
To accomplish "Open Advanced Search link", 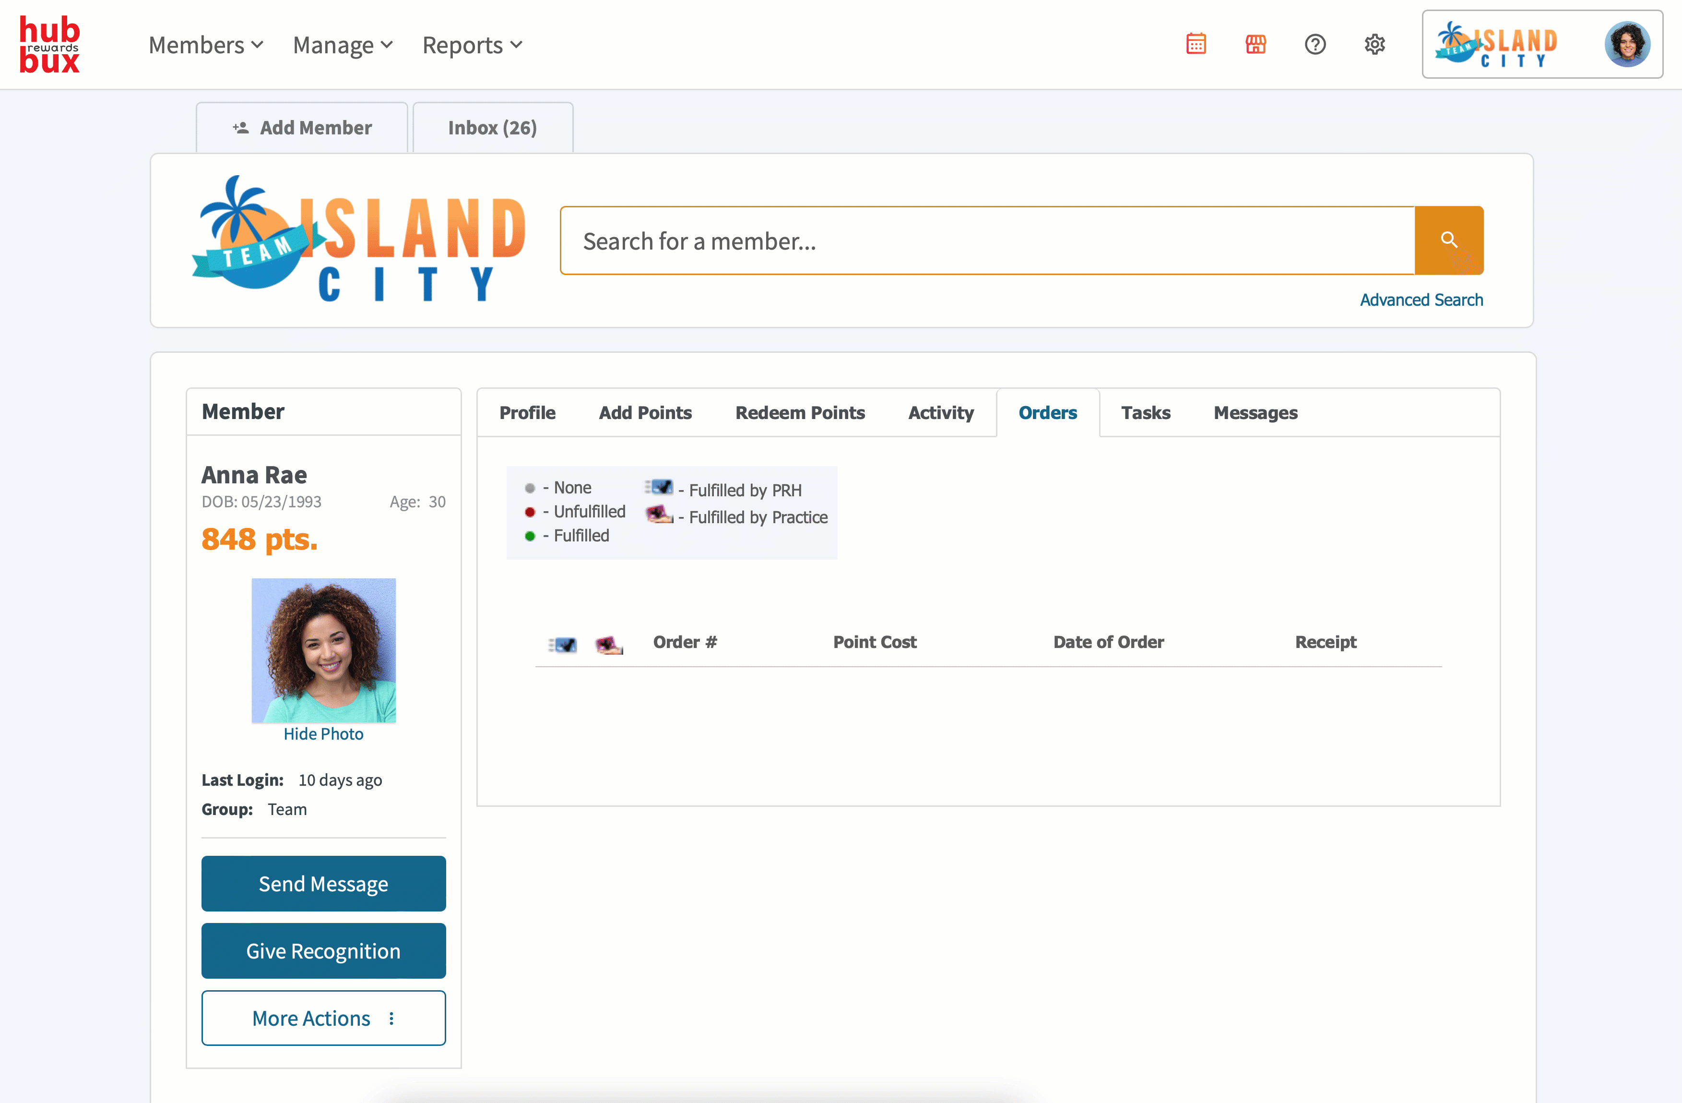I will (x=1421, y=300).
